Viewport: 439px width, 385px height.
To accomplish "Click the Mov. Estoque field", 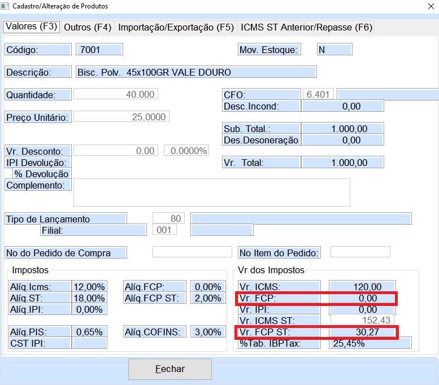I will (x=334, y=50).
